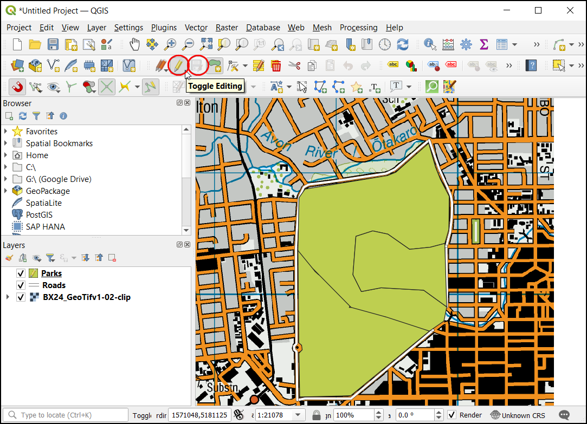The width and height of the screenshot is (587, 424).
Task: Click the Parks layer symbol swatch
Action: (x=33, y=273)
